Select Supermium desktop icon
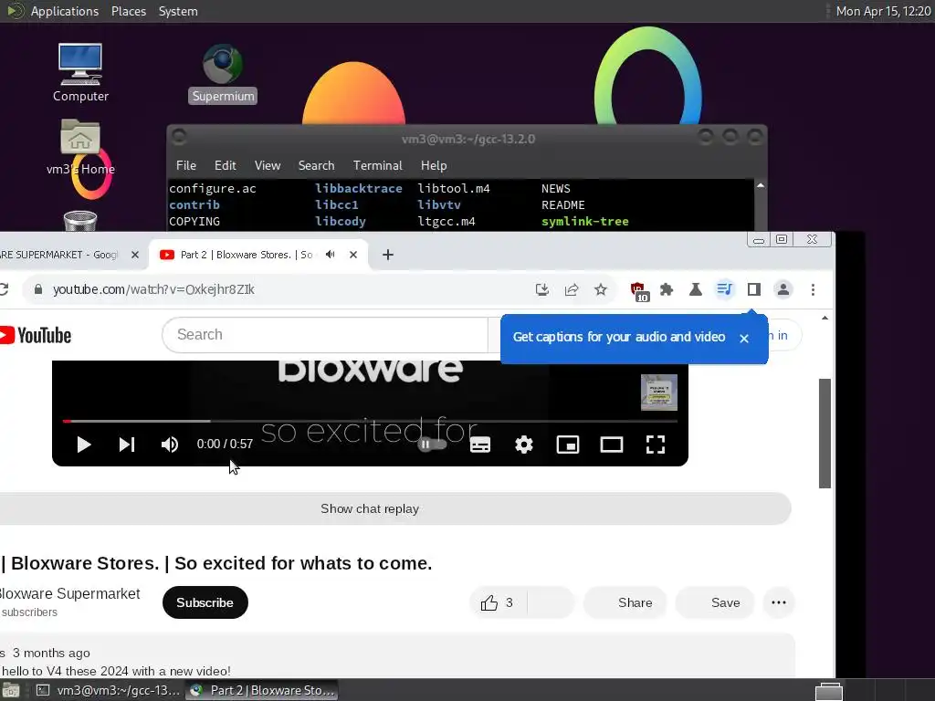The height and width of the screenshot is (701, 935). pos(223,73)
